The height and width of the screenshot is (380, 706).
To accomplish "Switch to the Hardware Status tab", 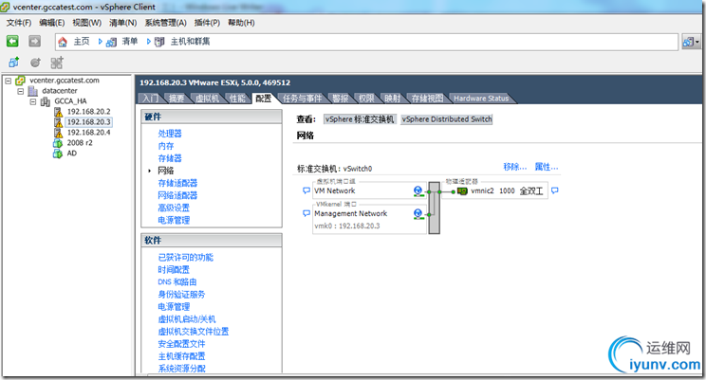I will [481, 99].
